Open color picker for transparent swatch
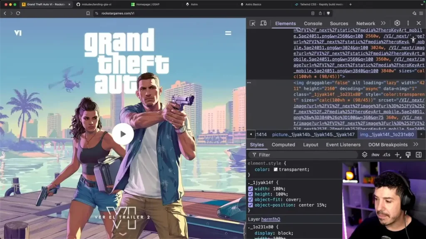This screenshot has height=239, width=426. click(x=275, y=169)
